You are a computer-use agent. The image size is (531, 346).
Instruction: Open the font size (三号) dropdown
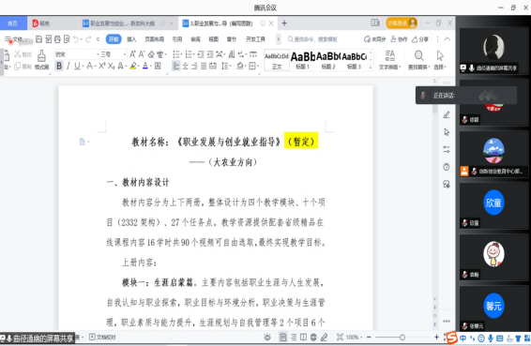[114, 54]
